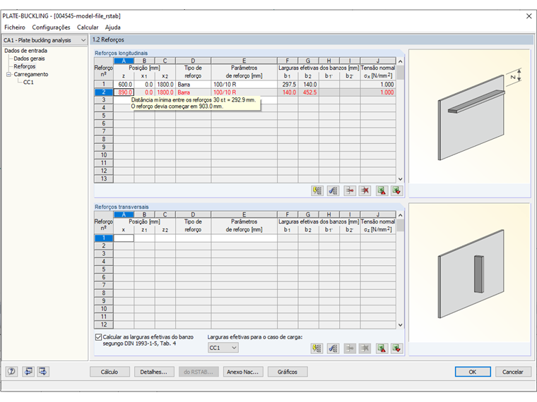Click the longitudinal stiffener preview image
This screenshot has width=537, height=402.
coord(470,116)
